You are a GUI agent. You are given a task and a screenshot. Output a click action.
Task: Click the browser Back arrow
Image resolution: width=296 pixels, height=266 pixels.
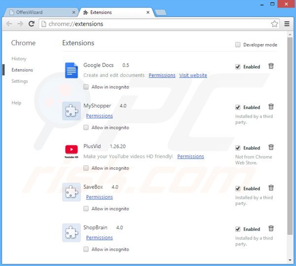9,24
